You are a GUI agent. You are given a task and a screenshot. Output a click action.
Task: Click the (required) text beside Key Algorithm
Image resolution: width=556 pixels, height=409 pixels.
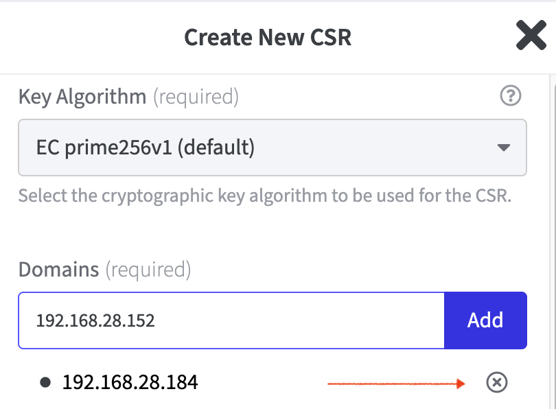196,97
